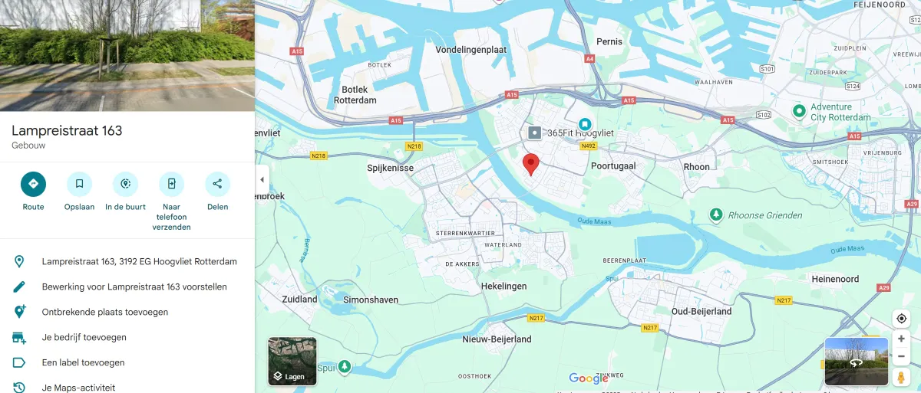Open Street View with the Pegman icon
921x393 pixels.
pyautogui.click(x=901, y=377)
